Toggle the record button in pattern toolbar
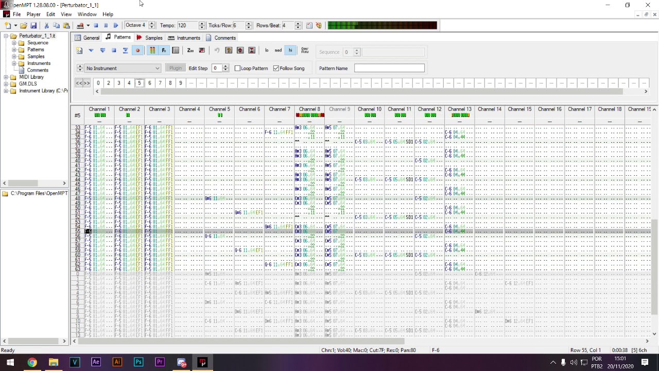 pyautogui.click(x=137, y=50)
